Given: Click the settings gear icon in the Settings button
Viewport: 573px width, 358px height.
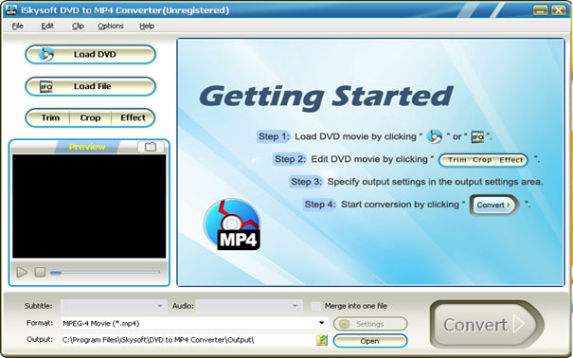Looking at the screenshot, I should 344,324.
